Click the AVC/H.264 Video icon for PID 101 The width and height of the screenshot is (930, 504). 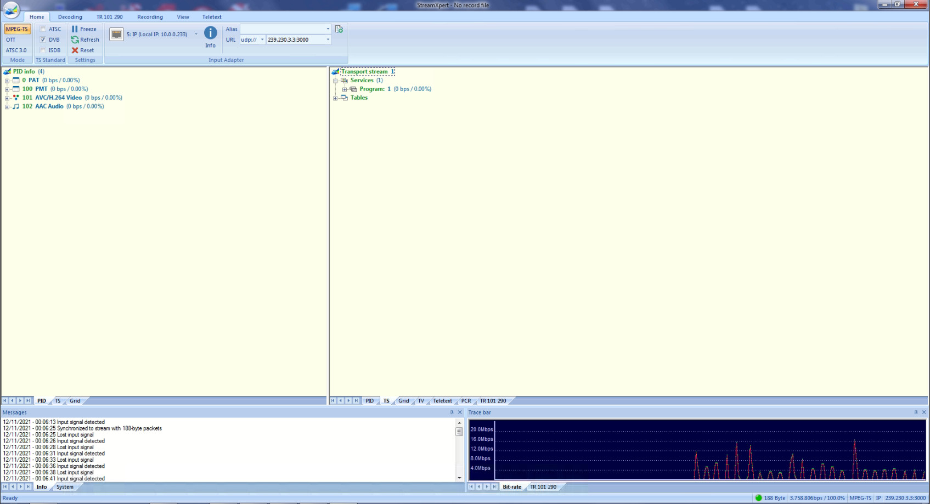15,98
